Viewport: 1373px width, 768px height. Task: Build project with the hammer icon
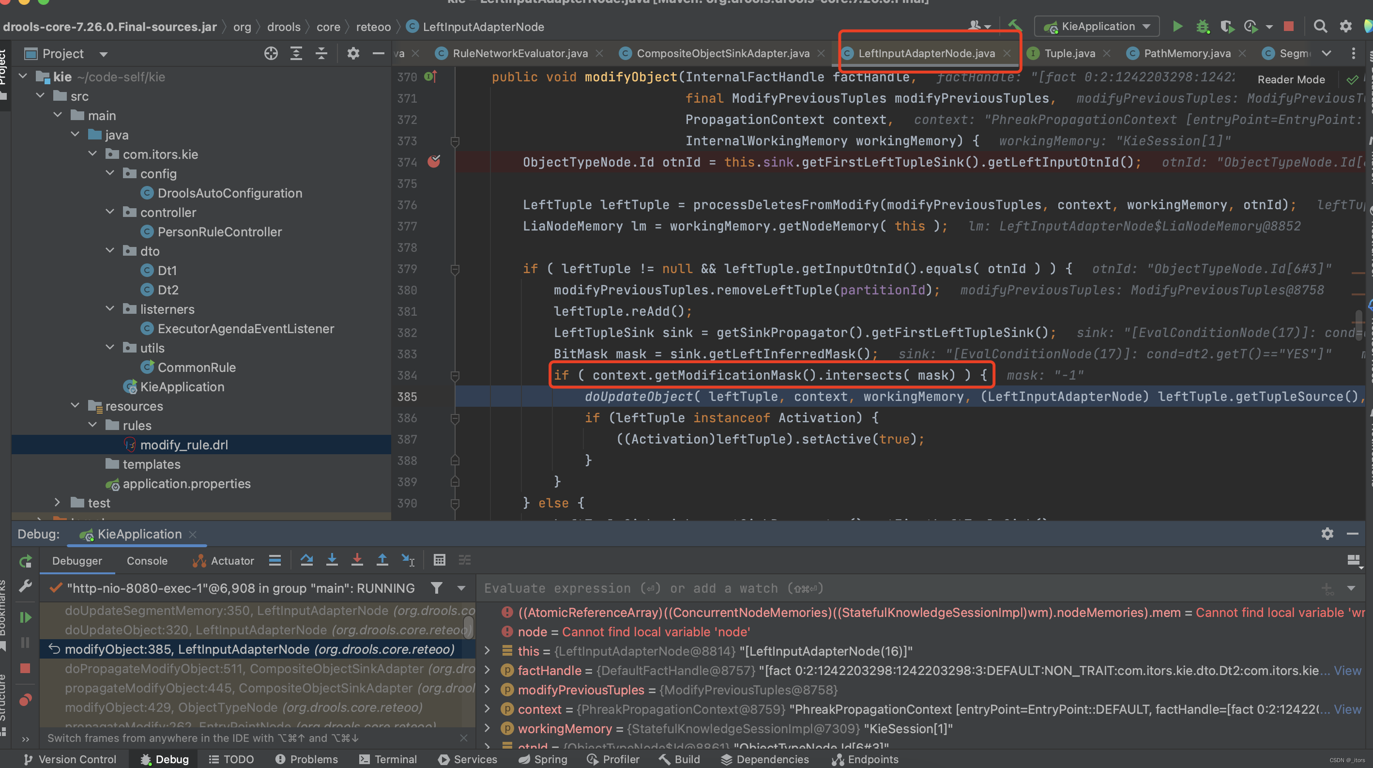(x=1015, y=25)
